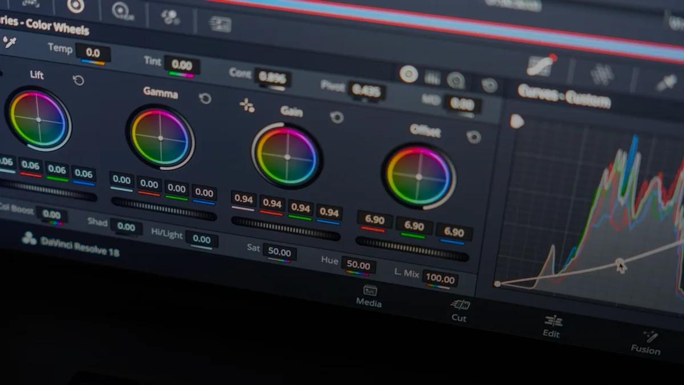This screenshot has height=385, width=684.
Task: Click the Cont contrast value field
Action: pos(274,78)
